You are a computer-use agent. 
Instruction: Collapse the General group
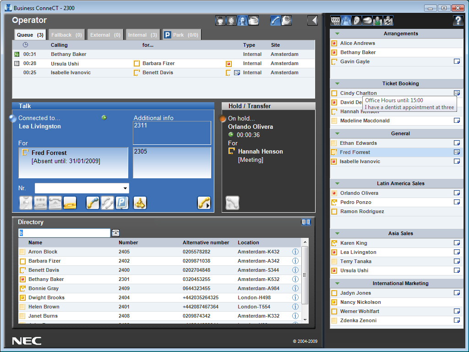coord(338,133)
